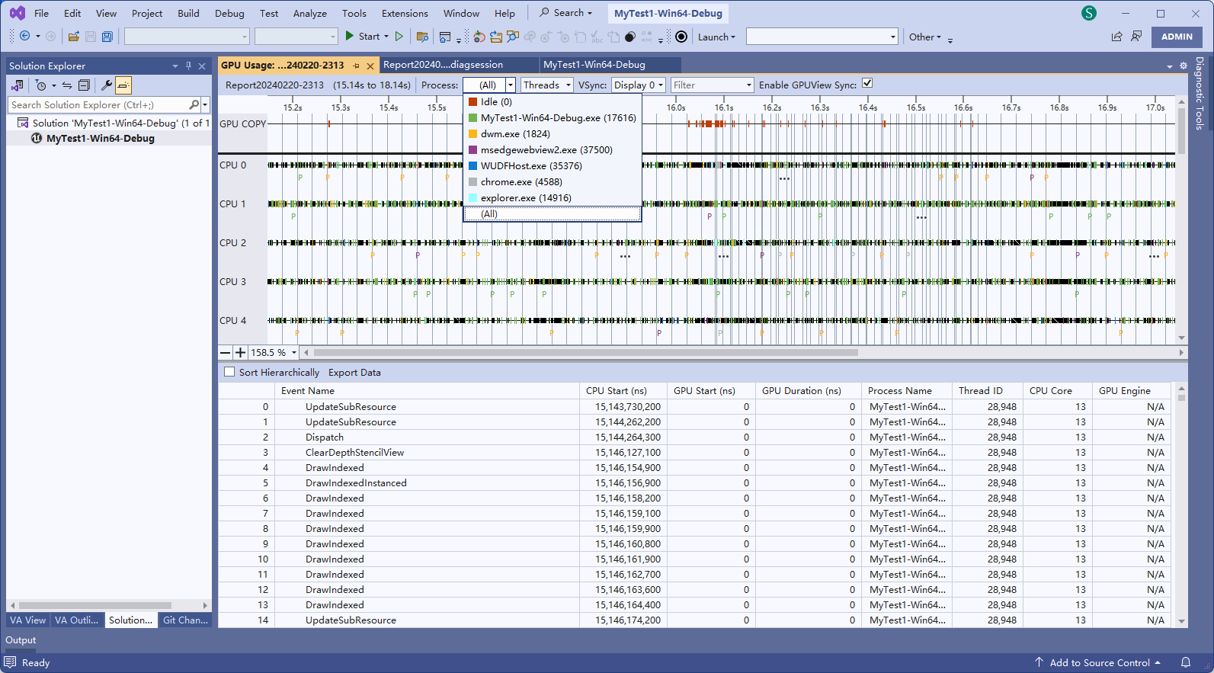
Task: Select dwm.exe (1824) in process list
Action: [x=553, y=134]
